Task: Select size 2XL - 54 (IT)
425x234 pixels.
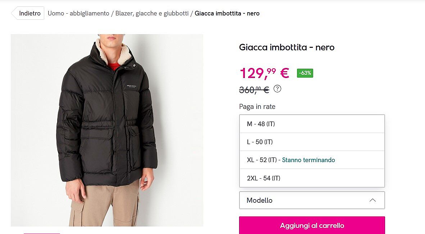Action: (312, 178)
